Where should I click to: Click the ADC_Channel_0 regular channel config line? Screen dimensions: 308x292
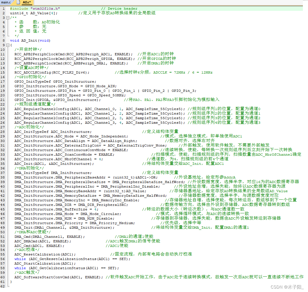click(x=100, y=109)
